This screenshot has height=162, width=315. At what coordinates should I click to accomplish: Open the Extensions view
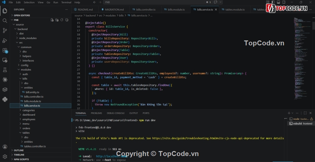[x=5, y=50]
